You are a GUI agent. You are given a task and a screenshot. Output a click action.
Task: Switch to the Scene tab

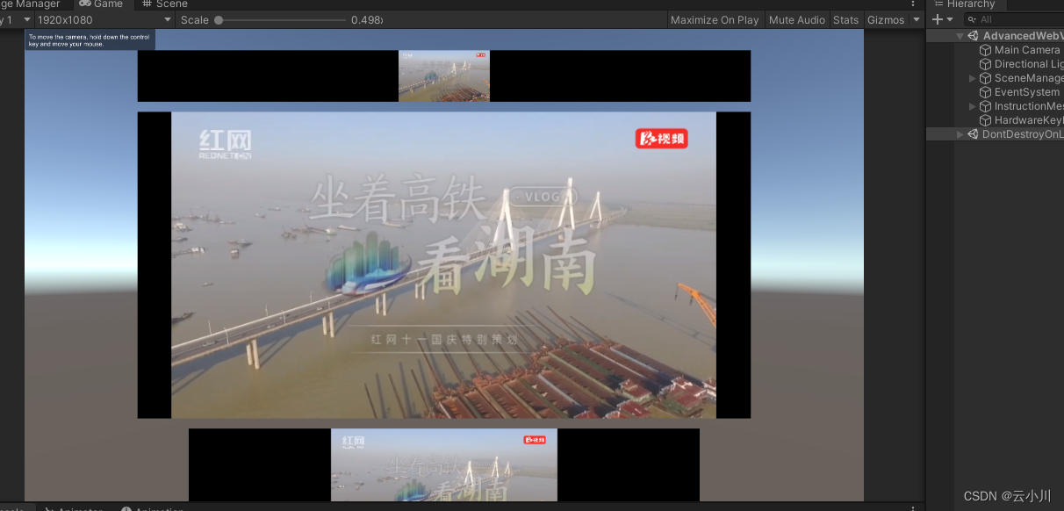coord(164,4)
